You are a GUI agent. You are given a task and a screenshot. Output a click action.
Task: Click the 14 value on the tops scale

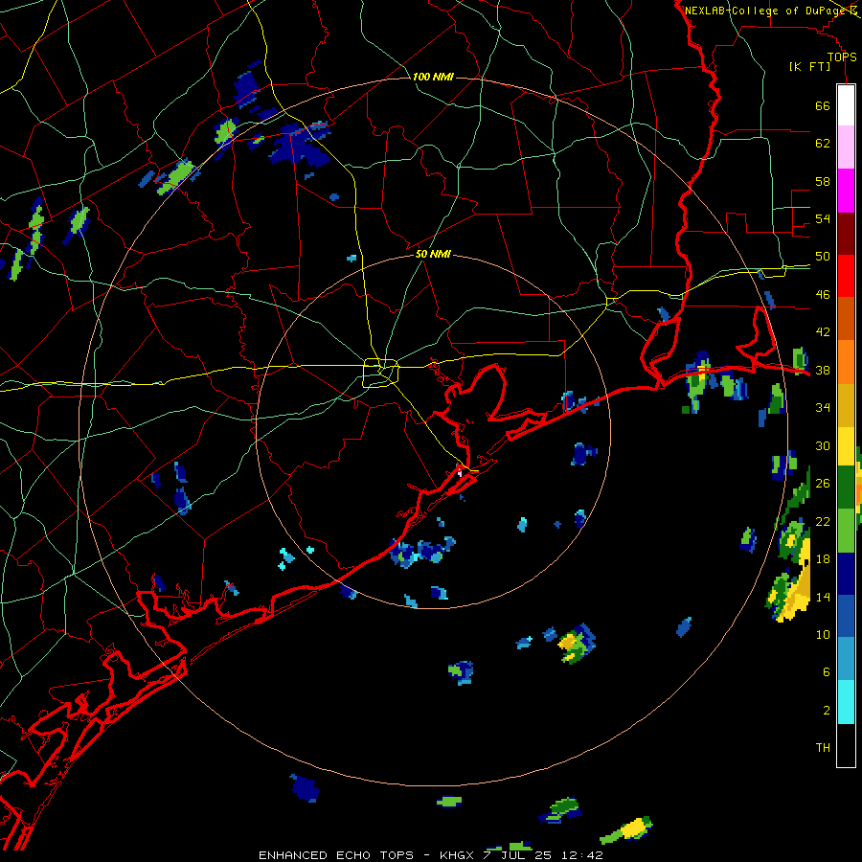823,597
